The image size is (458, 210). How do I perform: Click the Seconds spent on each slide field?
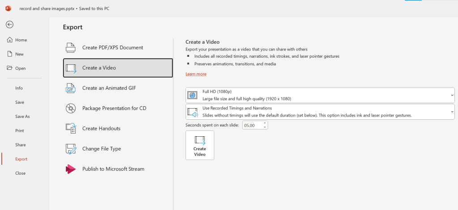click(253, 126)
